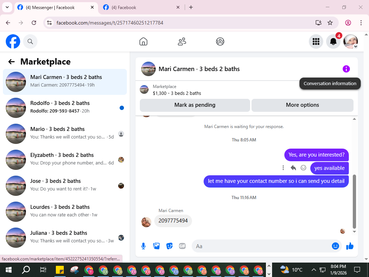
Task: Open the Friends icon in top navigation
Action: pos(182,41)
